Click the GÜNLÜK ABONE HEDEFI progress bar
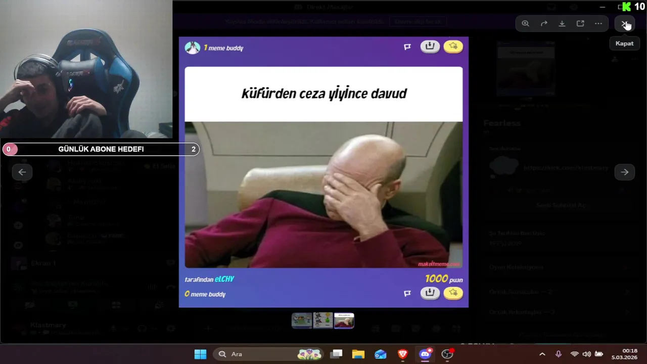 (101, 149)
